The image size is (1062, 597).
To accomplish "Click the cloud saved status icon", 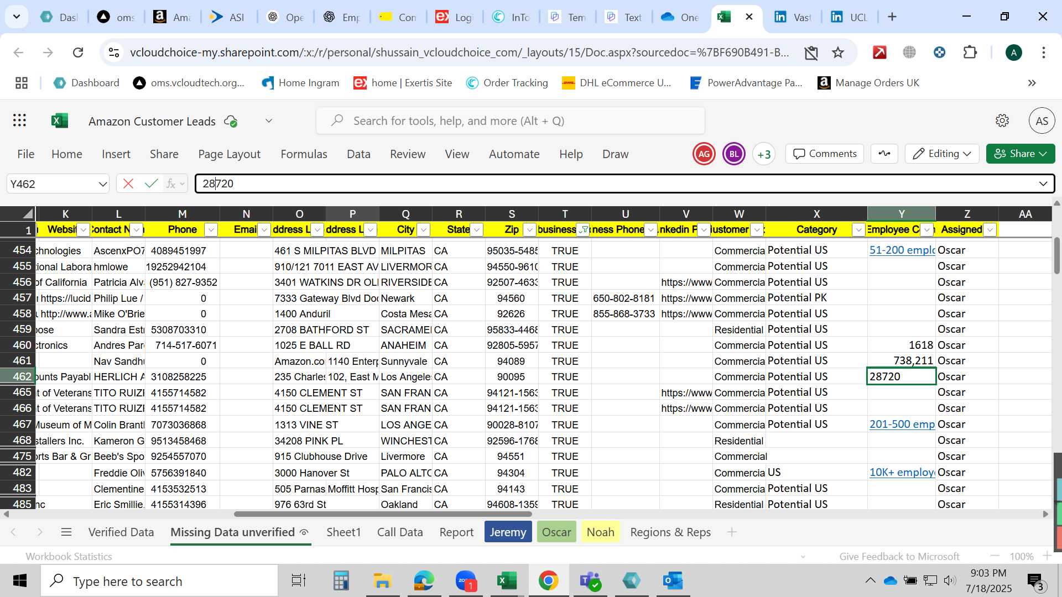I will coord(231,121).
